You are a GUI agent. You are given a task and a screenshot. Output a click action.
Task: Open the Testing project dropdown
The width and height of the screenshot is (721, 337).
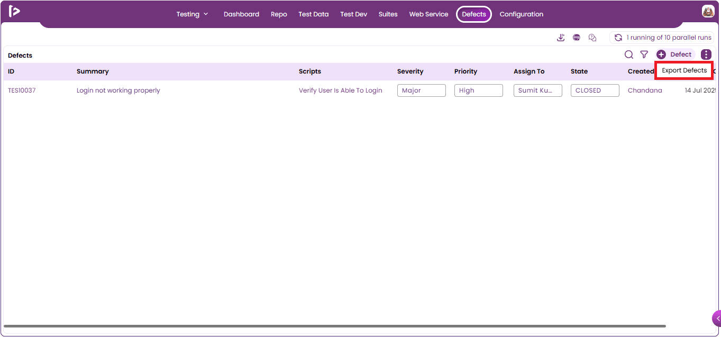click(x=193, y=14)
